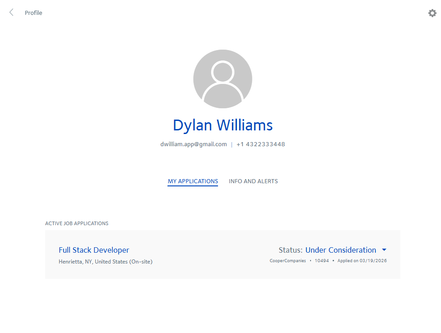441x333 pixels.
Task: Click the separator between email and phone
Action: pos(232,145)
